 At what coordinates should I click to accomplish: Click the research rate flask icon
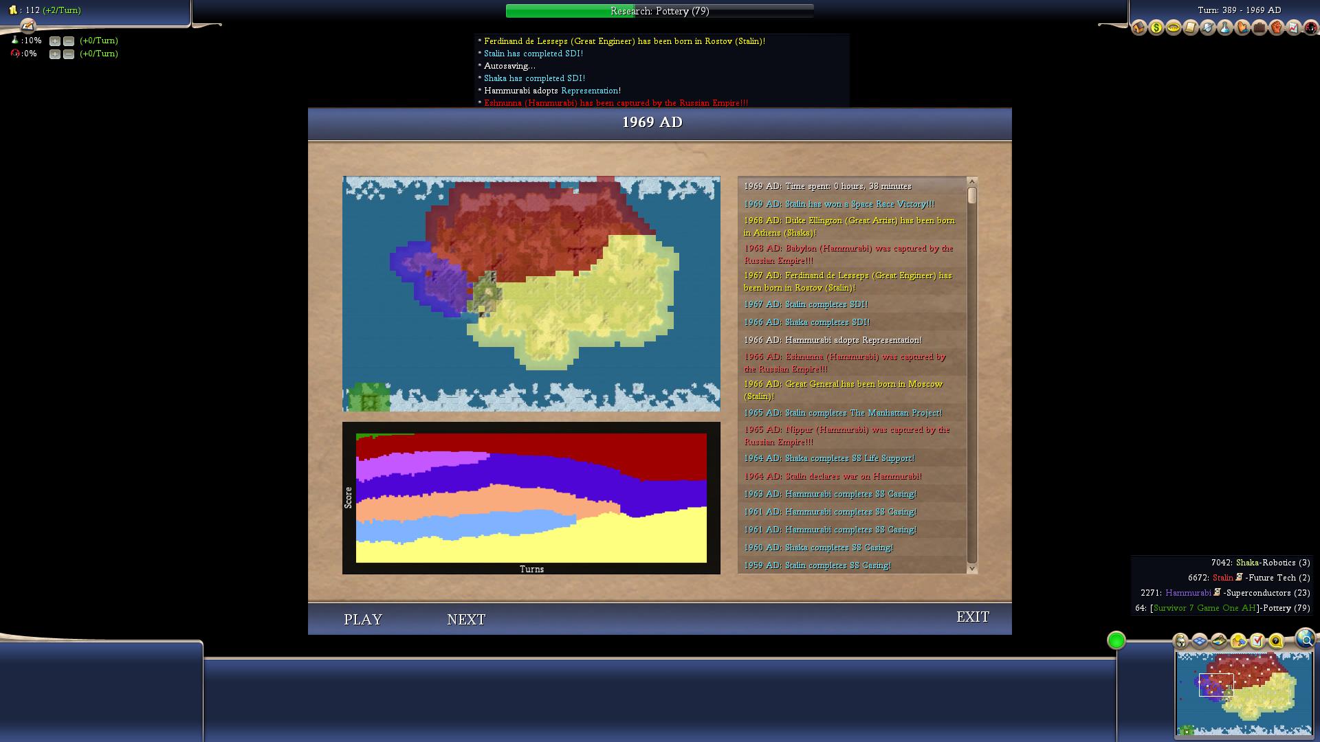coord(15,41)
